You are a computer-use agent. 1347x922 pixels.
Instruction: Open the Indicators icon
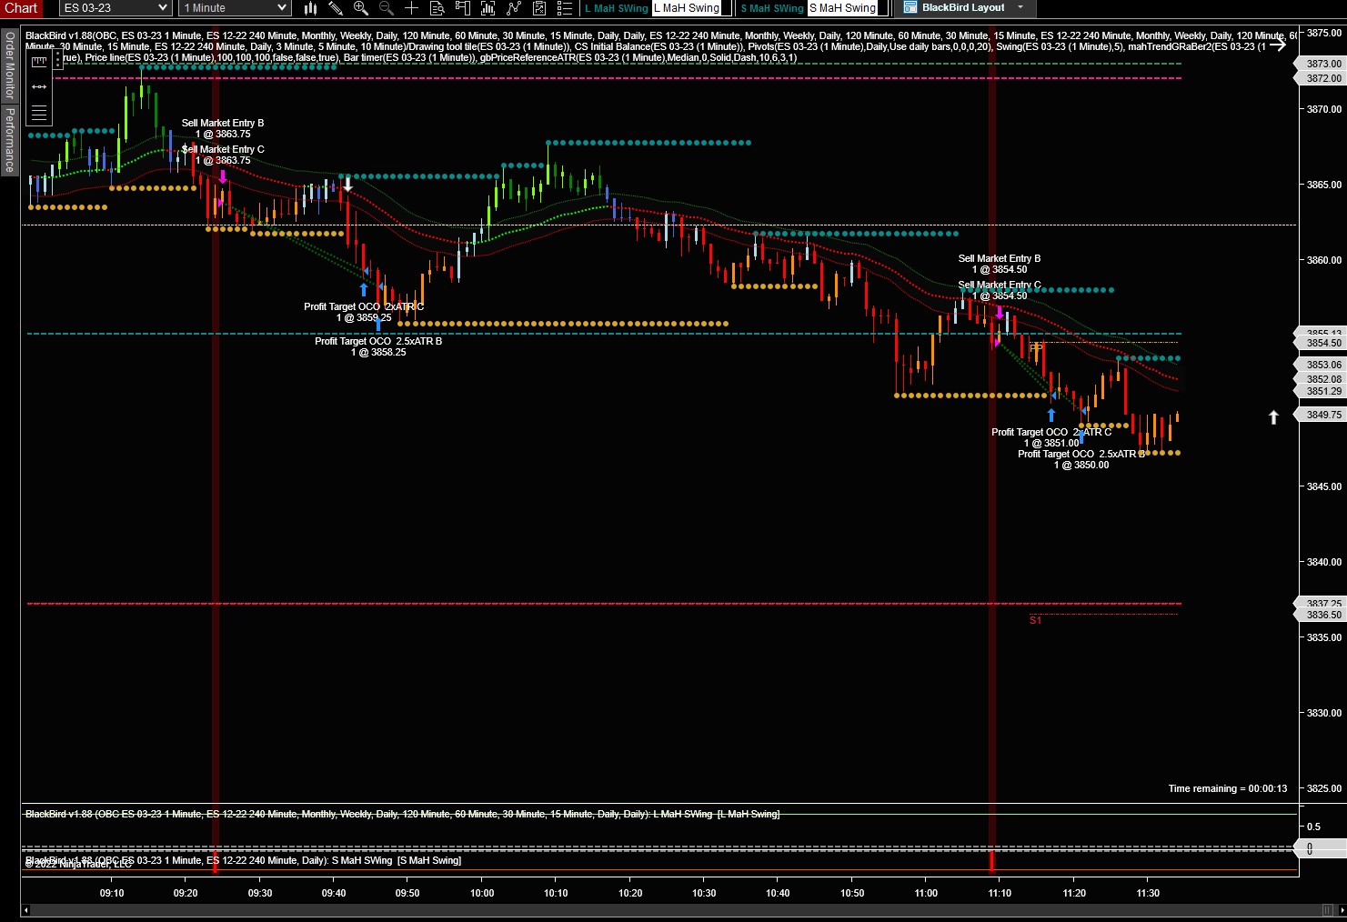[x=514, y=8]
